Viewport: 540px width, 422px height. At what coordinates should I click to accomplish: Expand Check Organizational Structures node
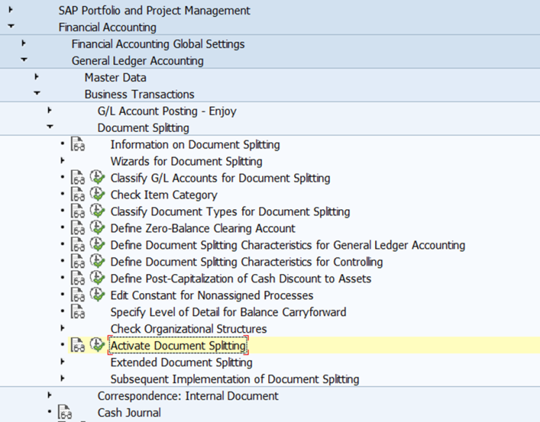coord(62,328)
